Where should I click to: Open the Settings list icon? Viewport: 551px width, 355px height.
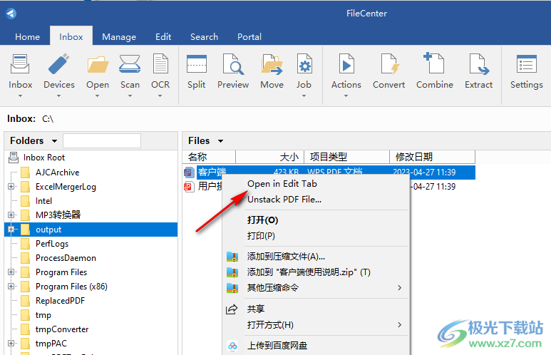[x=526, y=64]
